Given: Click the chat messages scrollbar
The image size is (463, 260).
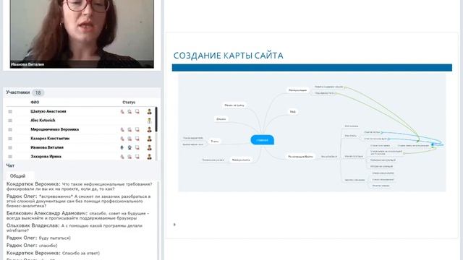Looking at the screenshot, I should tap(158, 220).
